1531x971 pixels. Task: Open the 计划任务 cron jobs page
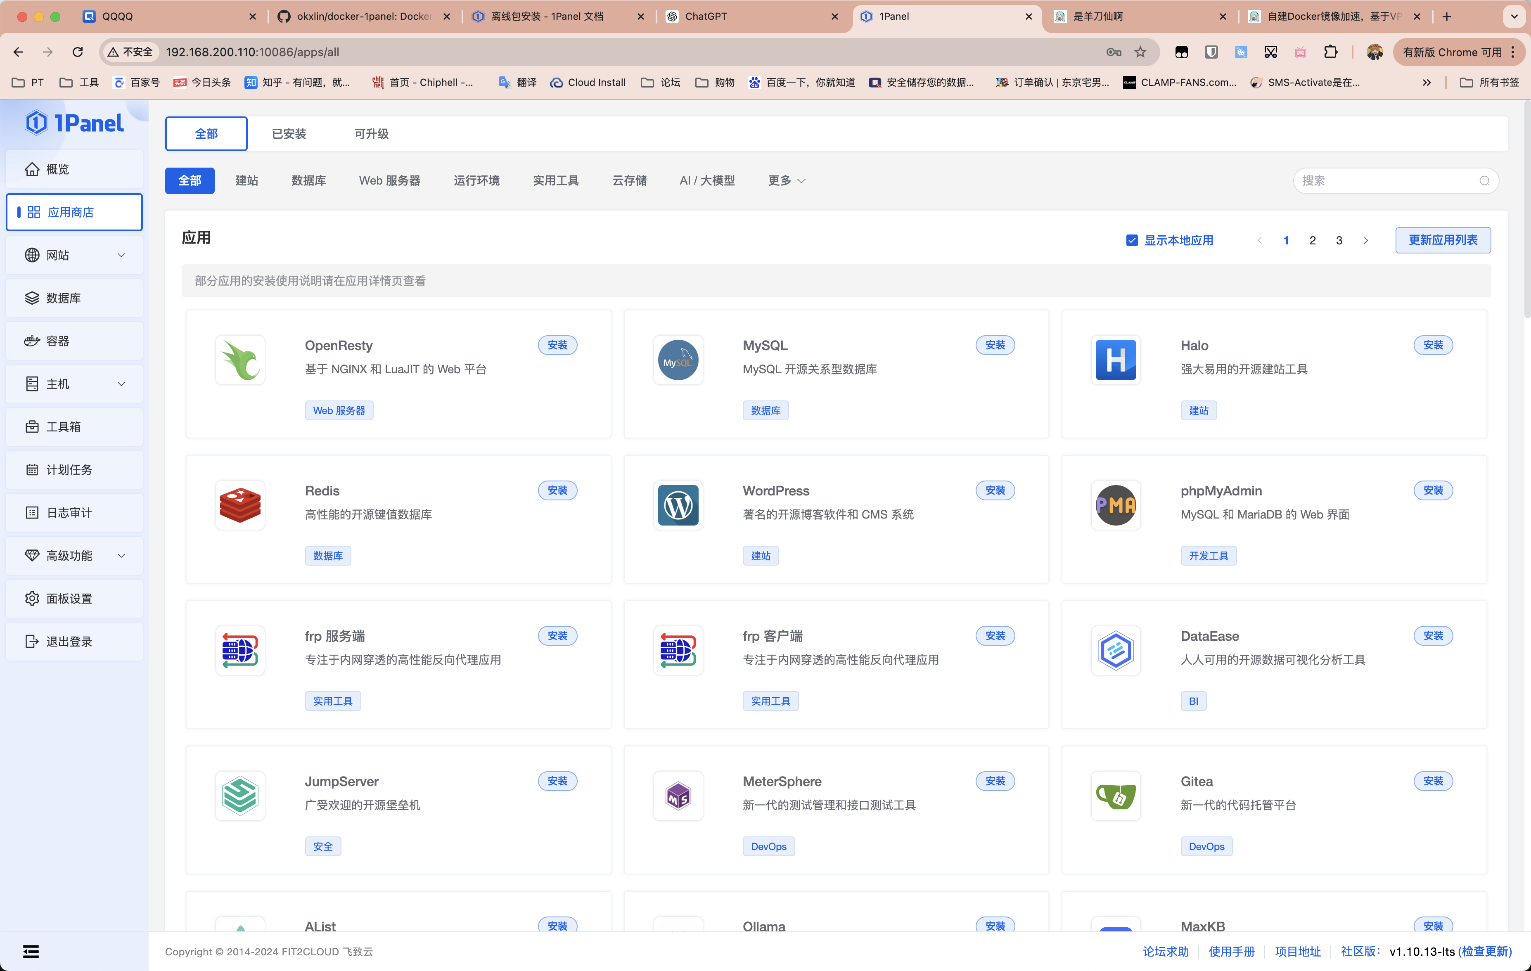(x=74, y=470)
